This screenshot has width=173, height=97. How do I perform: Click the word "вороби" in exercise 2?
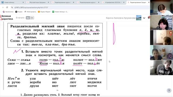pos(35,82)
